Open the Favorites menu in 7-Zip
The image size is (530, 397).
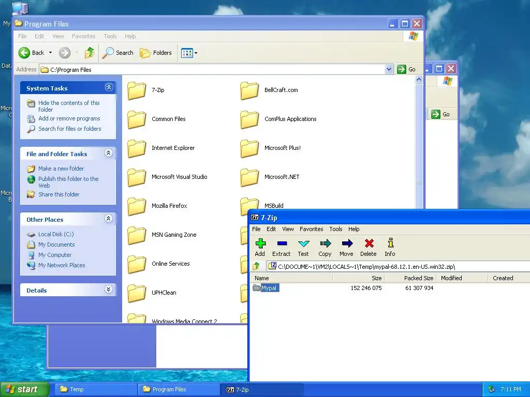[x=311, y=229]
